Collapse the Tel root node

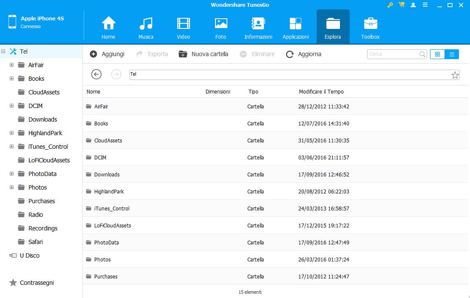click(x=3, y=51)
